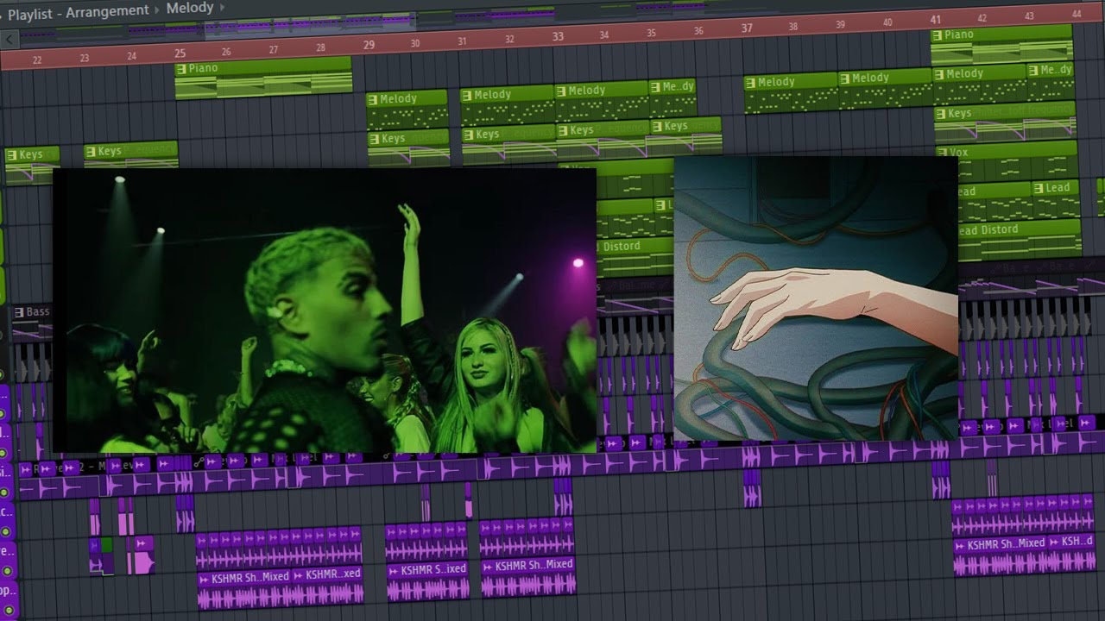This screenshot has width=1105, height=621.
Task: Click bar 37 on the timeline ruler
Action: pyautogui.click(x=747, y=28)
